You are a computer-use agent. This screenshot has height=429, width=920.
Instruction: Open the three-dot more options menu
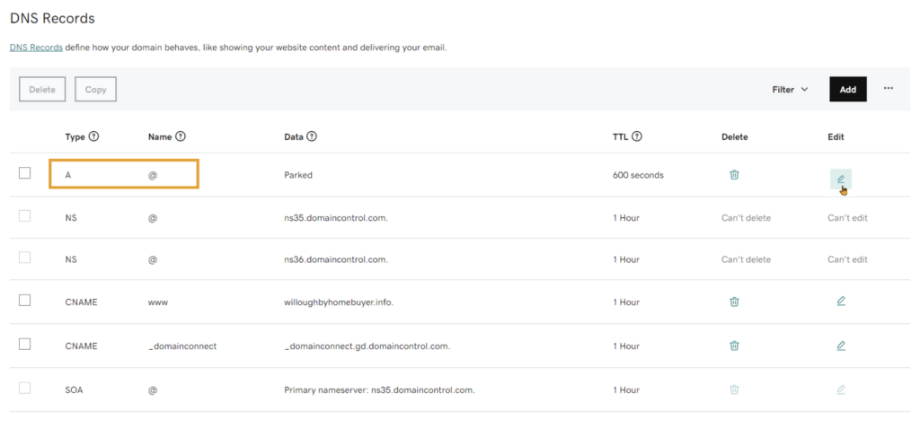889,89
